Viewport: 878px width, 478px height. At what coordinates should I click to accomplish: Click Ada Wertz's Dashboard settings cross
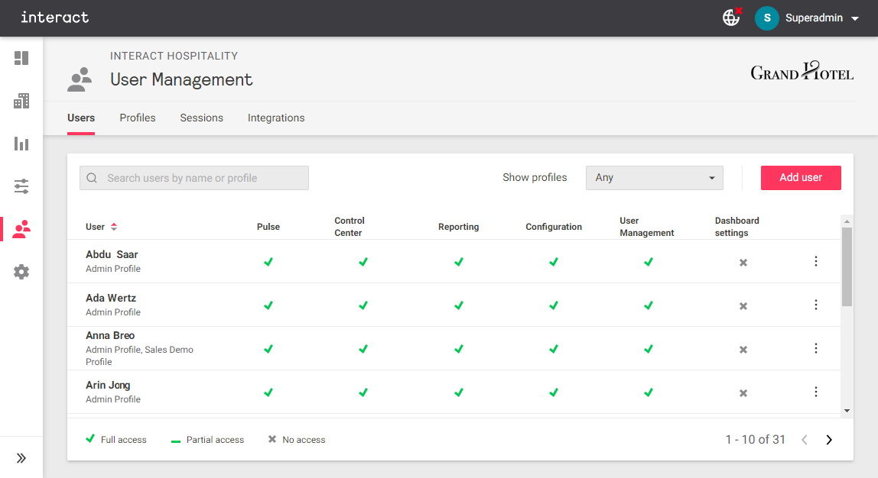point(743,305)
